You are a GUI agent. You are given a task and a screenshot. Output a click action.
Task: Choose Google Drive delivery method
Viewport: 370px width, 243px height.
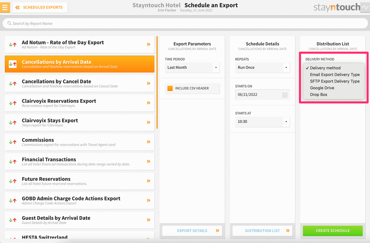tap(334, 88)
